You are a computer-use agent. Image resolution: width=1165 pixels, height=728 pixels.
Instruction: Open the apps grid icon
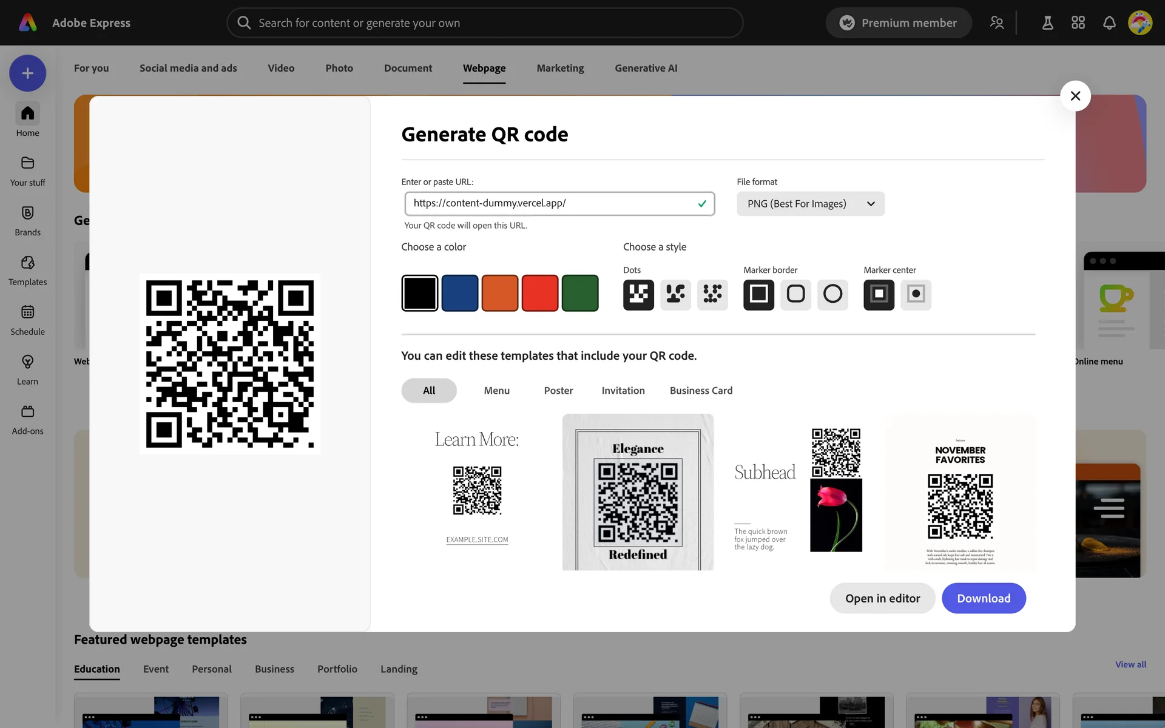click(1078, 23)
